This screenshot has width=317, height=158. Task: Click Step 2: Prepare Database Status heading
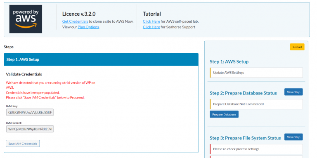(x=243, y=93)
